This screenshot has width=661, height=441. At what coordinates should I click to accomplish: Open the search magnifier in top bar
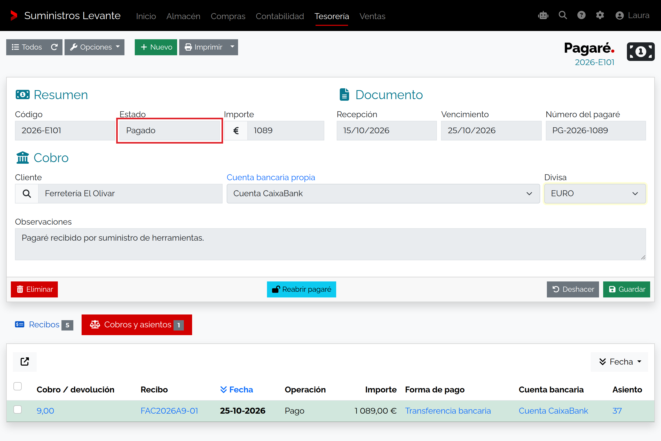coord(563,15)
